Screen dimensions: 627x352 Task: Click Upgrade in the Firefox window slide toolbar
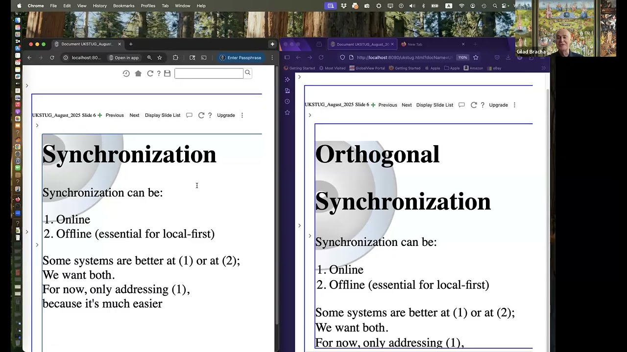(x=498, y=105)
